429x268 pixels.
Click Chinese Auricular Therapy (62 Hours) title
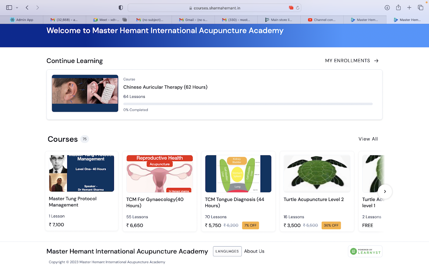point(165,87)
